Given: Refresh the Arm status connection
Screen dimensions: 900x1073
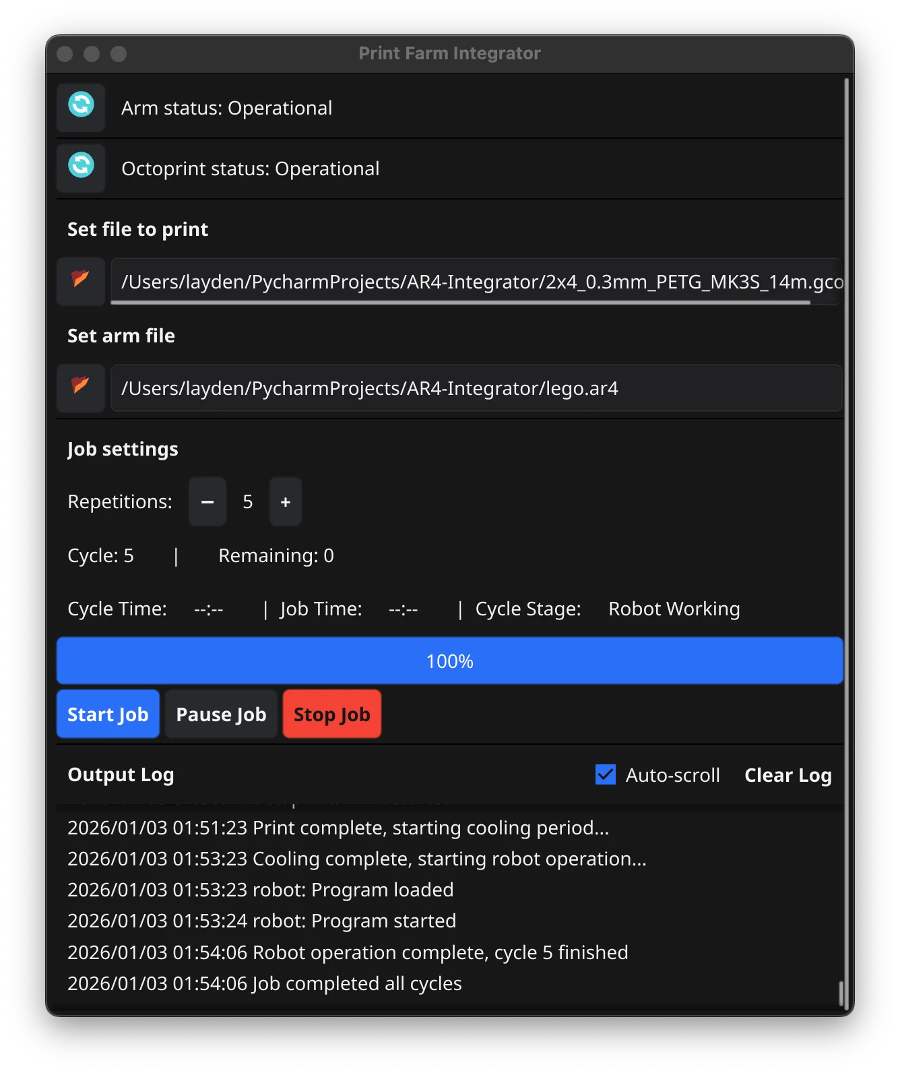Looking at the screenshot, I should point(81,106).
